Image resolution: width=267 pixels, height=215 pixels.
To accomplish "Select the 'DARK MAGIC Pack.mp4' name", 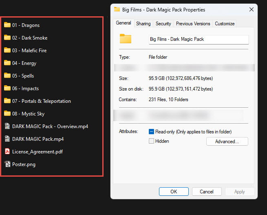I will 38,139.
